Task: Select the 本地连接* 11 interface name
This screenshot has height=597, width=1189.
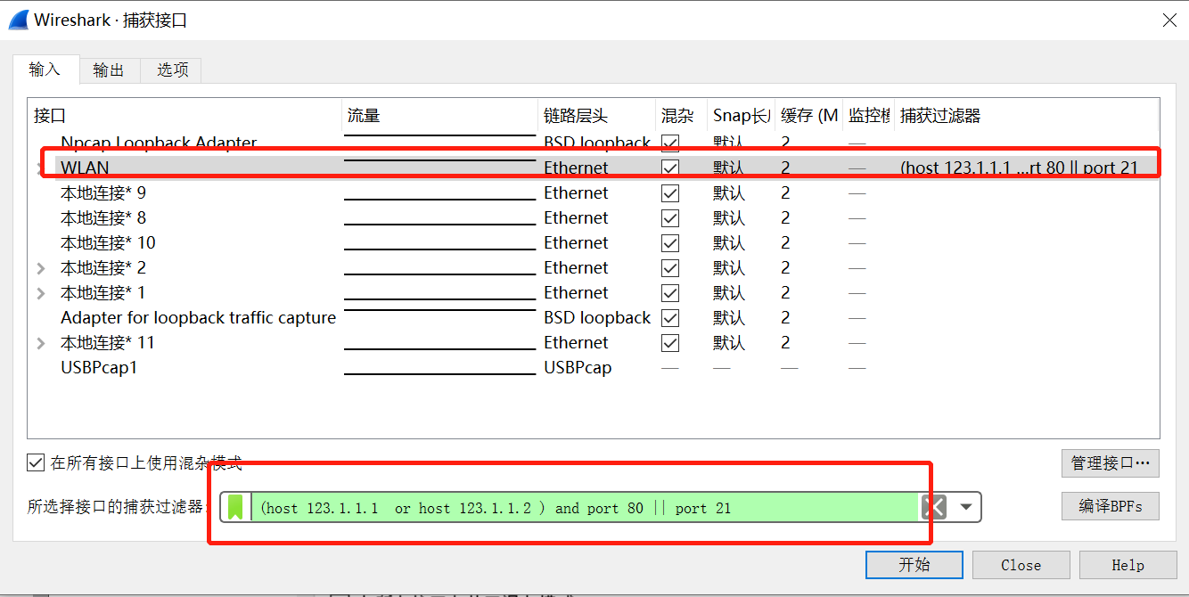Action: 107,342
